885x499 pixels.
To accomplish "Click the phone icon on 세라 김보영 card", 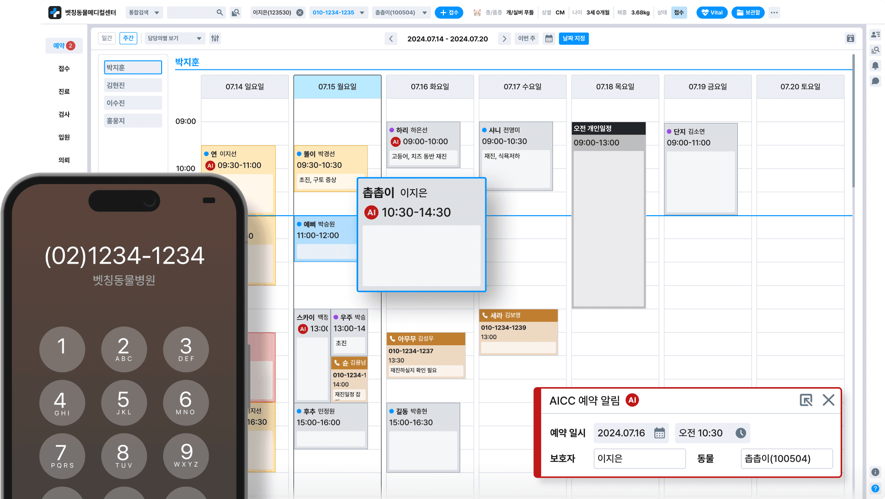I will click(x=485, y=315).
